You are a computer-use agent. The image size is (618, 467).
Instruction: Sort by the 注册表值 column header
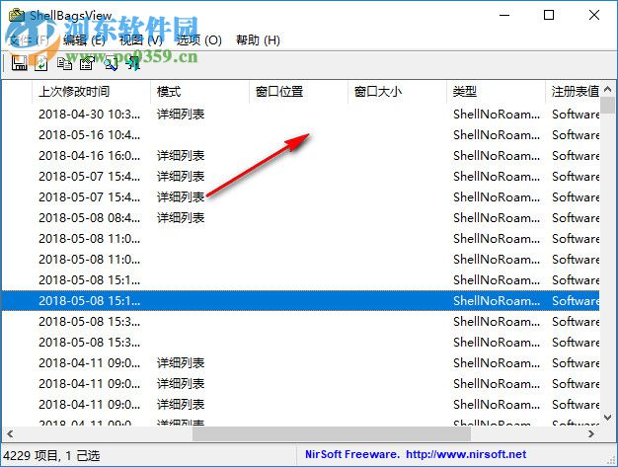click(x=573, y=92)
